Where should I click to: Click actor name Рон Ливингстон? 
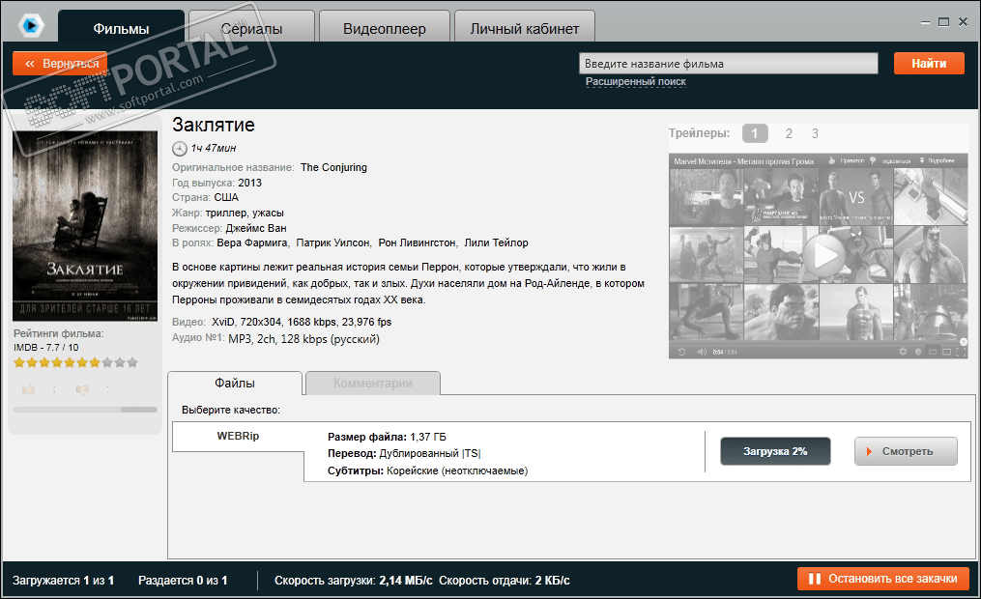coord(418,242)
